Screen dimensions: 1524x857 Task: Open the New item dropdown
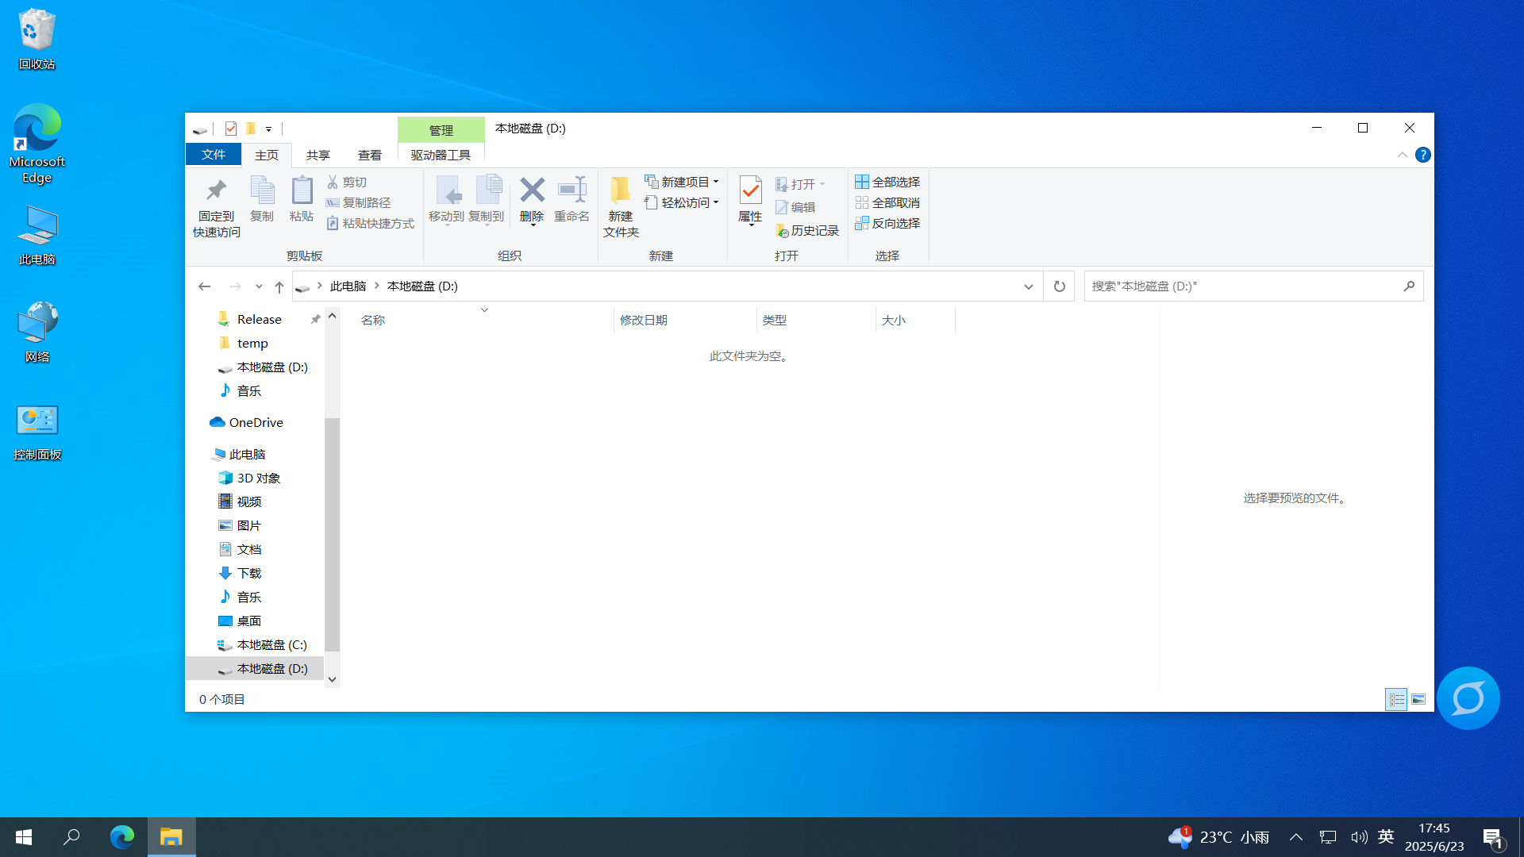[x=682, y=182]
